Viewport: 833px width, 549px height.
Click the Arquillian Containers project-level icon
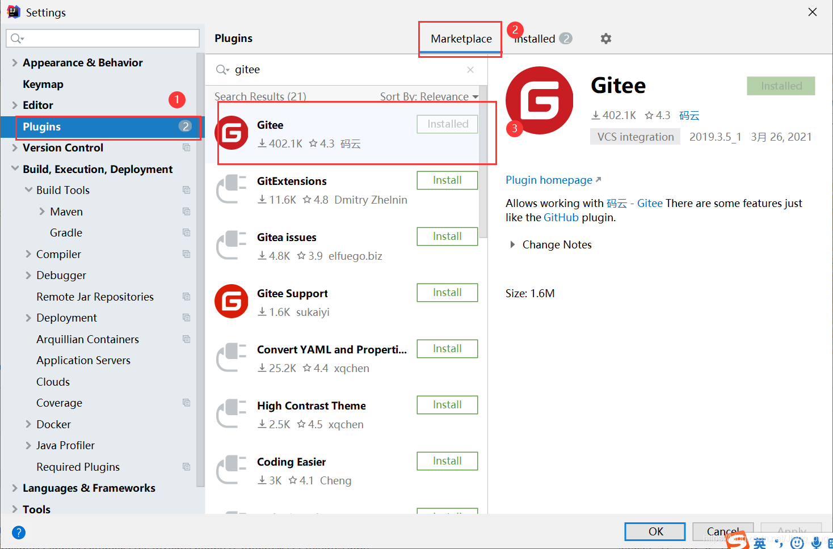(x=186, y=339)
